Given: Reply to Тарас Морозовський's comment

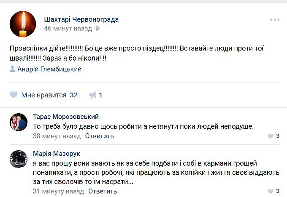Looking at the screenshot, I should (x=99, y=136).
